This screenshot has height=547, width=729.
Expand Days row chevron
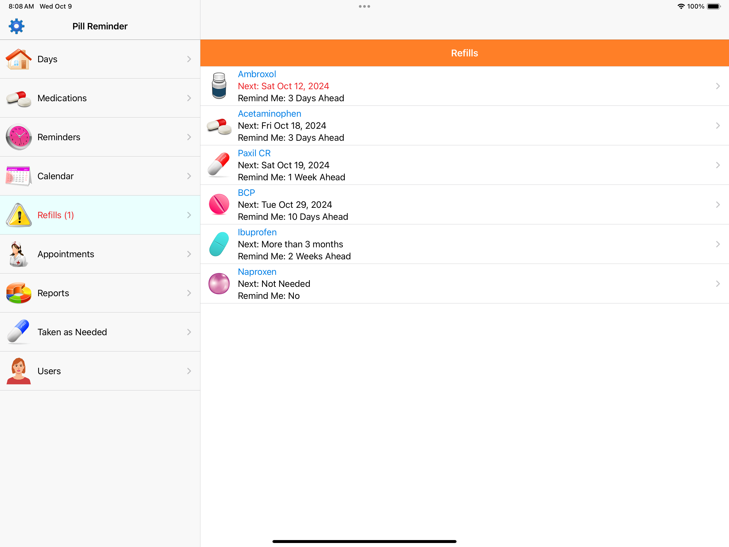tap(189, 59)
